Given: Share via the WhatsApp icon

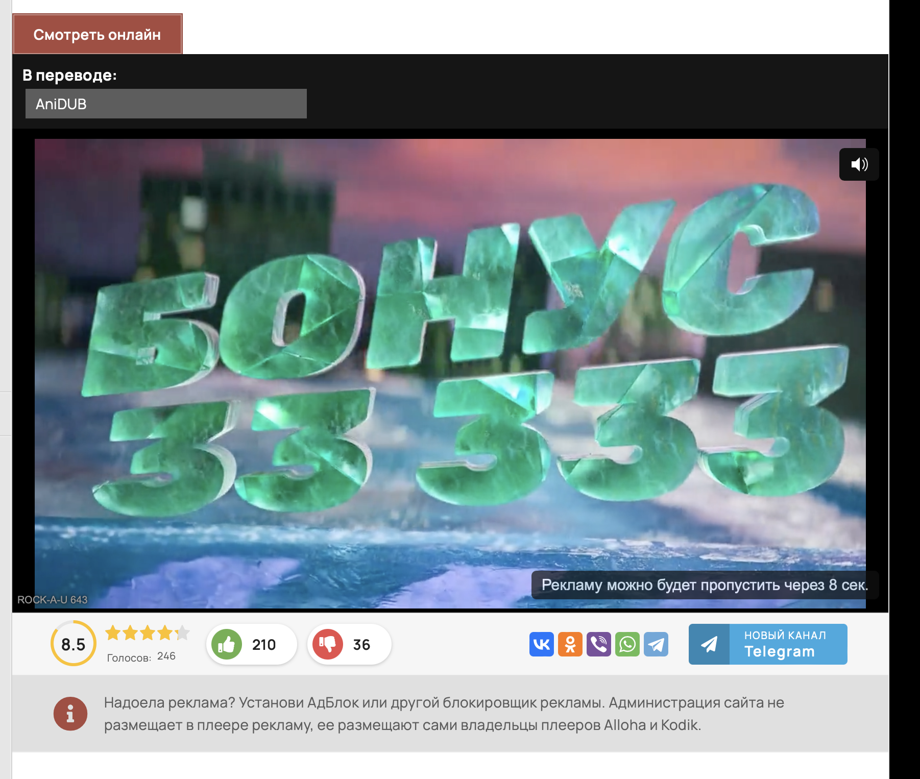Looking at the screenshot, I should tap(628, 645).
